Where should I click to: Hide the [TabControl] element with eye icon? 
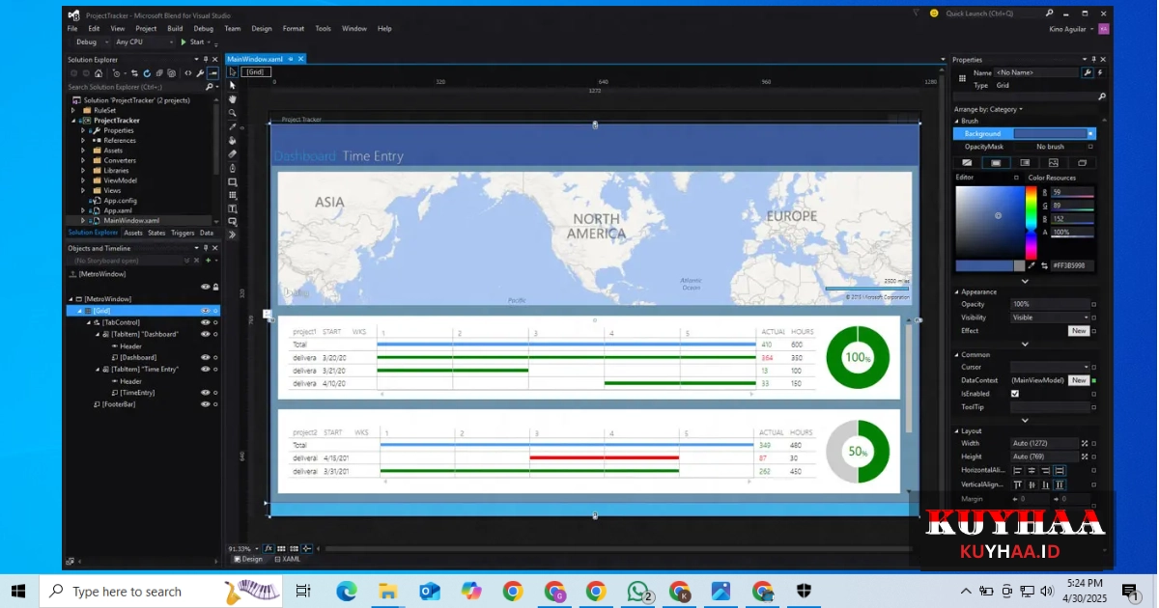click(x=205, y=322)
